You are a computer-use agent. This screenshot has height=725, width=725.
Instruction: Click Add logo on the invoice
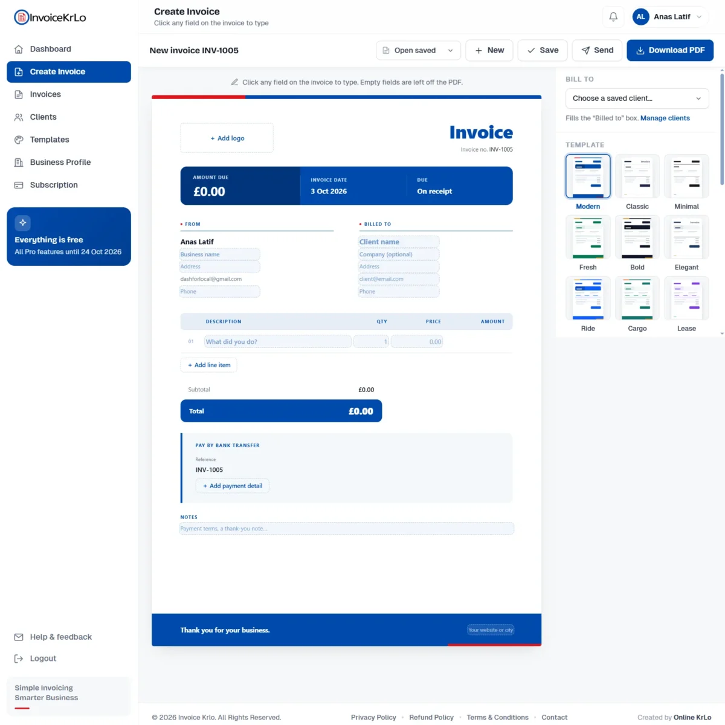point(227,138)
